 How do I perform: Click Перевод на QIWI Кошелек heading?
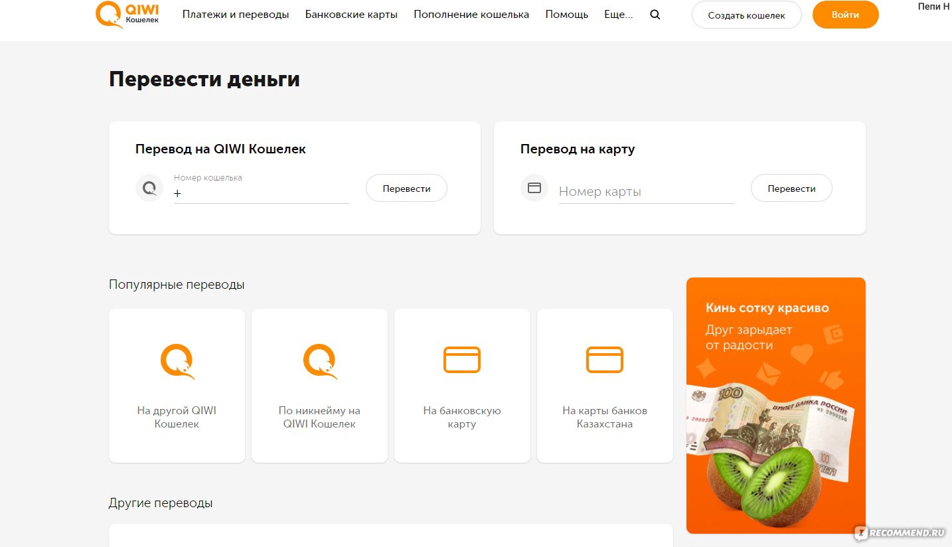click(220, 149)
